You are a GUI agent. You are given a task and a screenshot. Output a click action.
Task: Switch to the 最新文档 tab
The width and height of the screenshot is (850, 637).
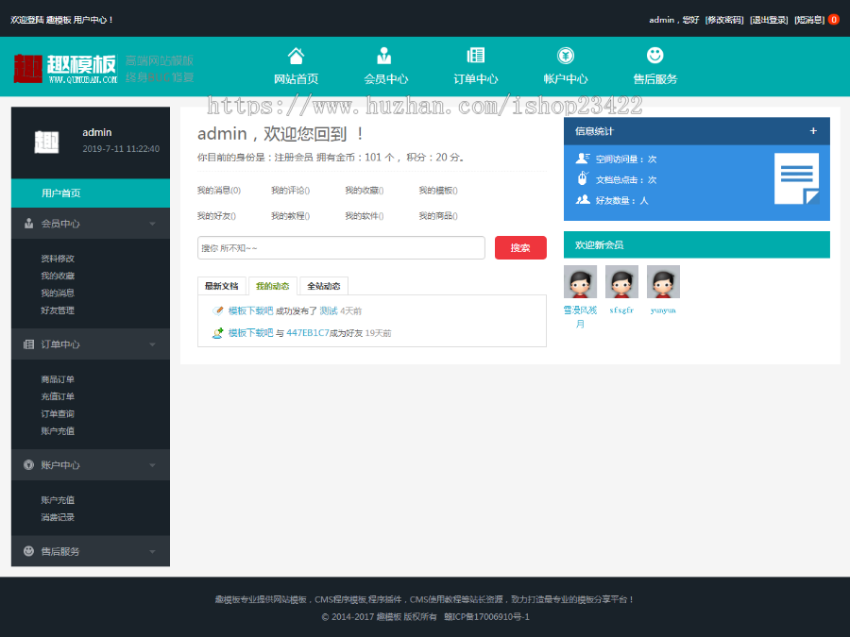click(222, 286)
